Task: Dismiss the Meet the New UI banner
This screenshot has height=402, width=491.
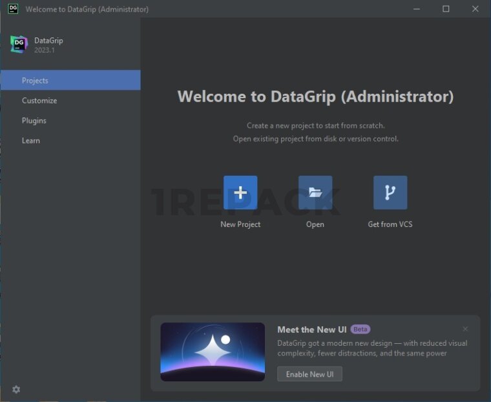Action: click(465, 329)
